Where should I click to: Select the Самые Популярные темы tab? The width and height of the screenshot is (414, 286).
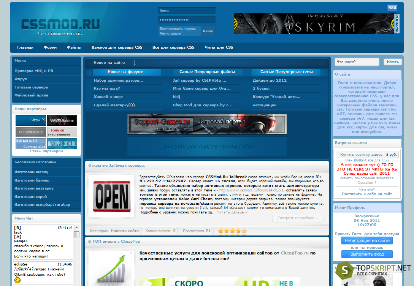coord(287,72)
